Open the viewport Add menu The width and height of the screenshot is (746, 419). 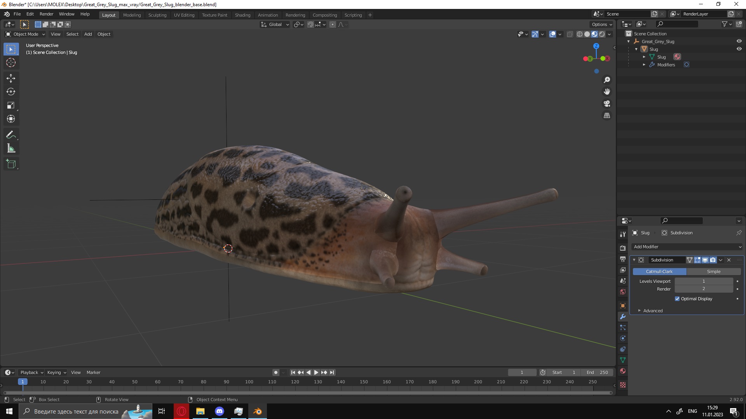point(88,34)
